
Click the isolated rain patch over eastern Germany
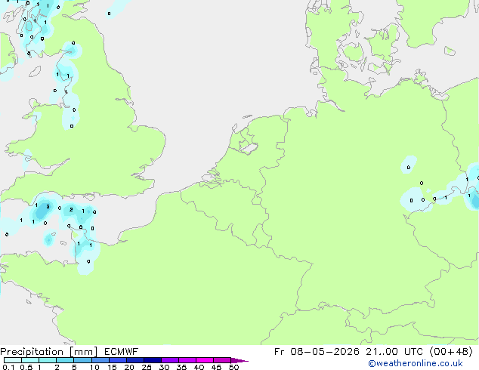(x=409, y=165)
